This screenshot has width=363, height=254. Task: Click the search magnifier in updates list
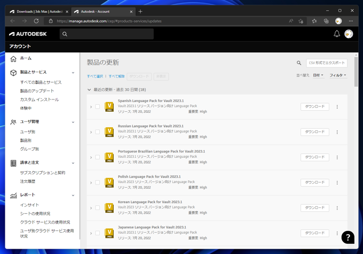tap(299, 63)
